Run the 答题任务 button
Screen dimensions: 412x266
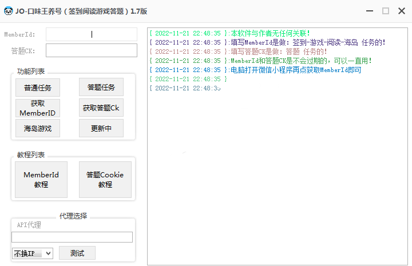pyautogui.click(x=101, y=88)
